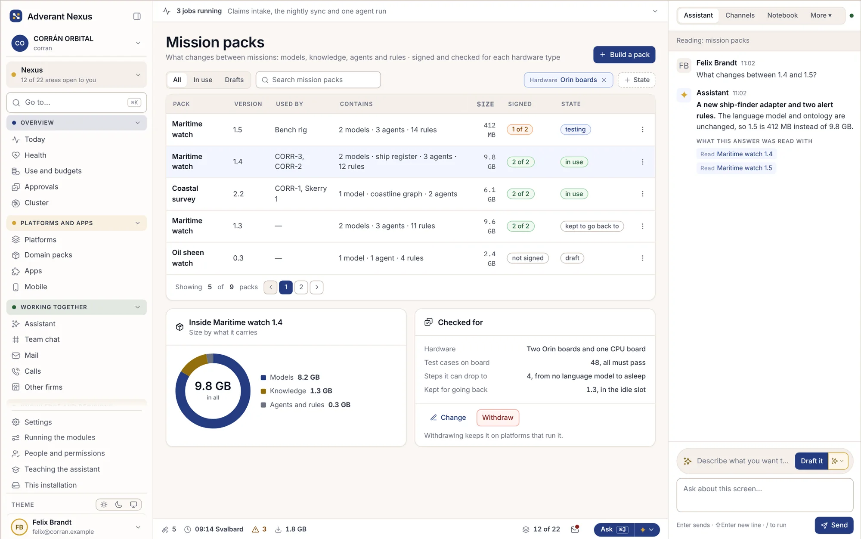Click the Knowledge gold legend swatch
The image size is (861, 539).
tap(263, 391)
